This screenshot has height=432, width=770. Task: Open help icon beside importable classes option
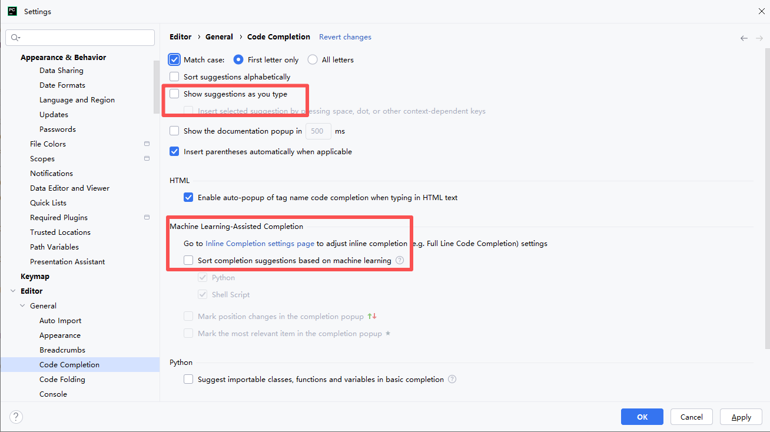[x=452, y=380]
